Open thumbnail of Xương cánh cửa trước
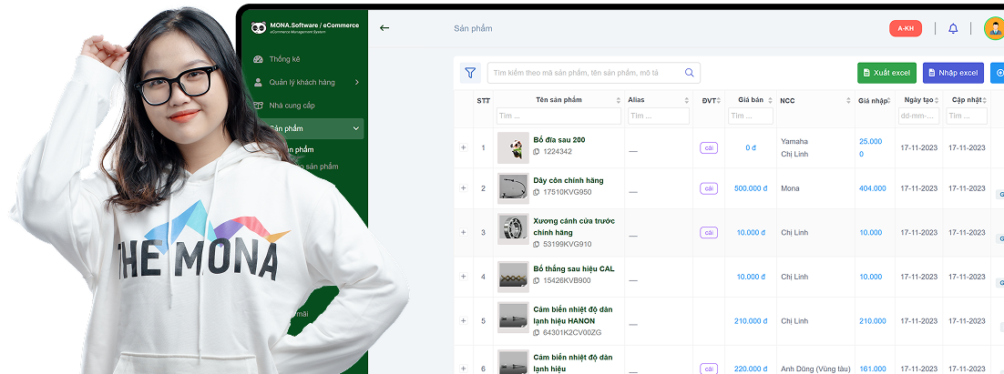Viewport: 1004px width, 374px height. pyautogui.click(x=514, y=229)
